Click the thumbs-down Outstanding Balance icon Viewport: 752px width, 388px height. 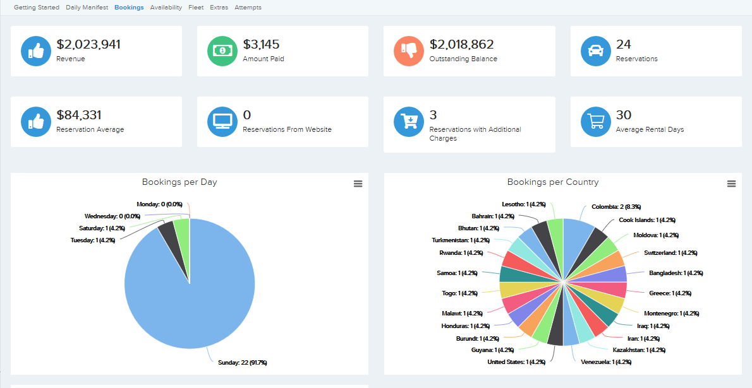(x=408, y=51)
